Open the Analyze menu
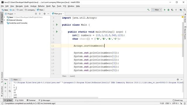187x105 pixels. click(33, 6)
